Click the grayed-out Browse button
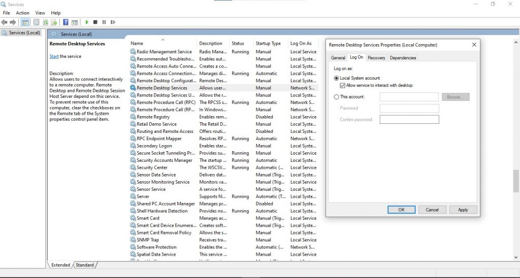The width and height of the screenshot is (520, 278). click(x=456, y=97)
